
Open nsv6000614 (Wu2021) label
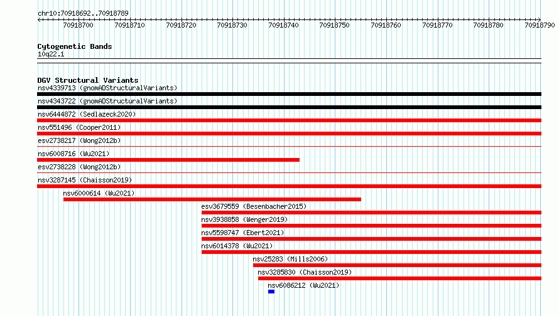[99, 193]
